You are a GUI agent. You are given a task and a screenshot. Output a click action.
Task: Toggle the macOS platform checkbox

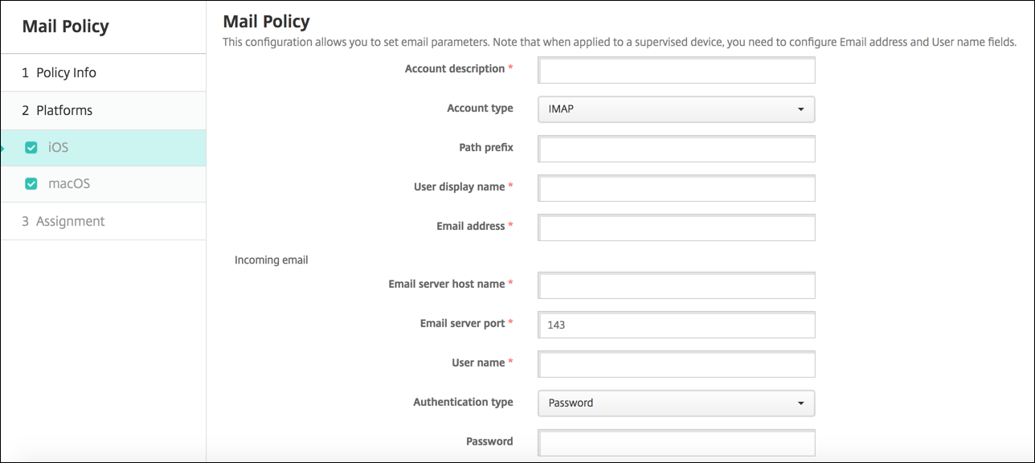pyautogui.click(x=31, y=184)
